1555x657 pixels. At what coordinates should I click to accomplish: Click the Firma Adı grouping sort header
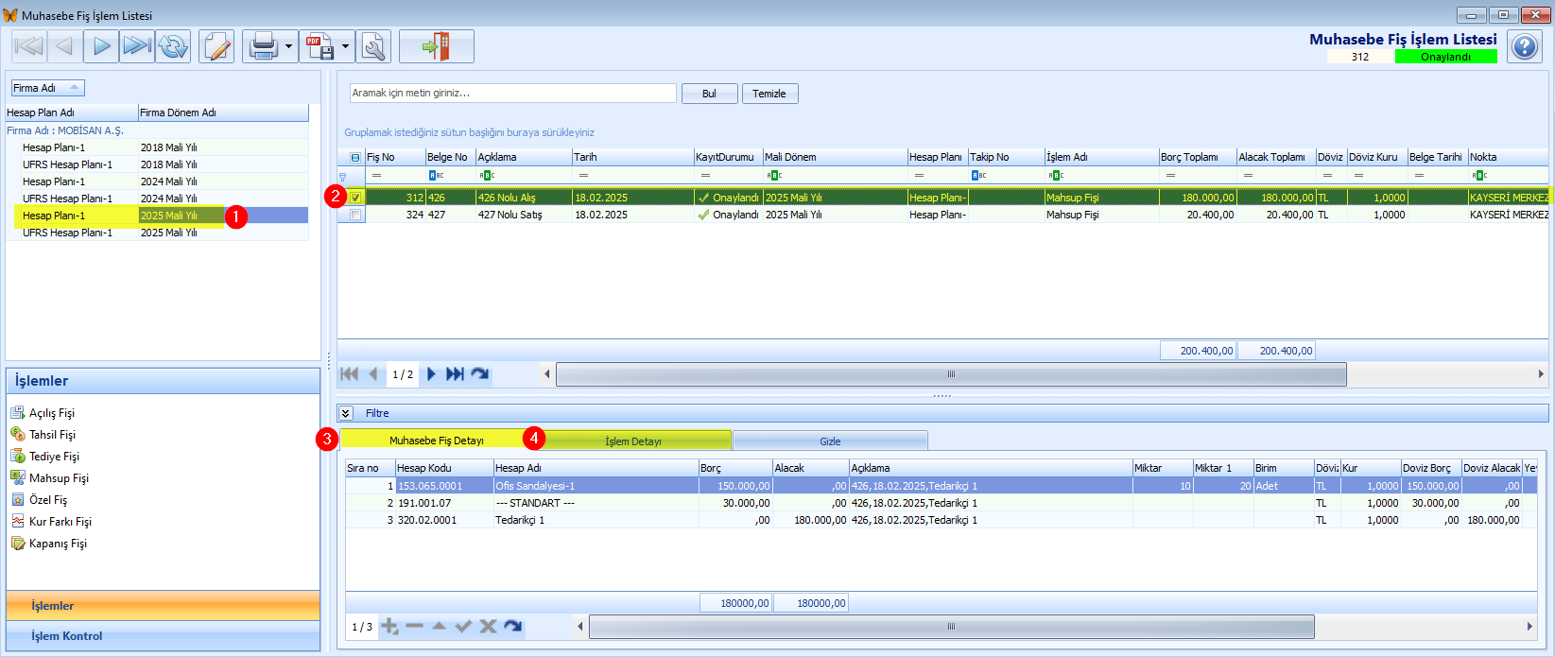47,88
